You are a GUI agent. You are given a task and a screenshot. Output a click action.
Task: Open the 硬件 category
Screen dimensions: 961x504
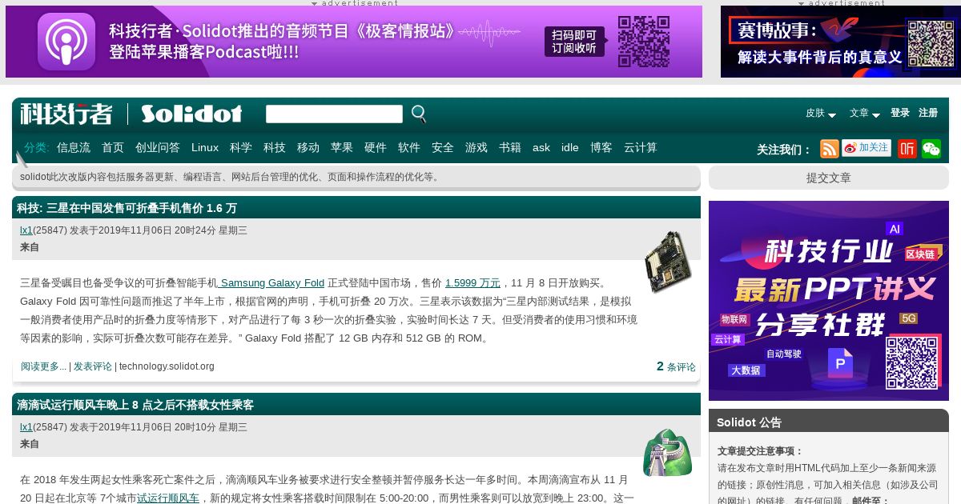coord(376,147)
